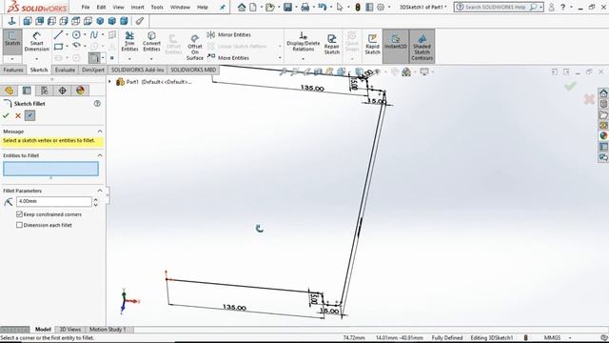Toggle Shaded Sketch Contours

[422, 46]
